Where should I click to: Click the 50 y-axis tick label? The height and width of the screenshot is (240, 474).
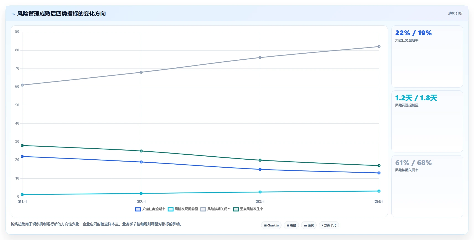click(17, 105)
